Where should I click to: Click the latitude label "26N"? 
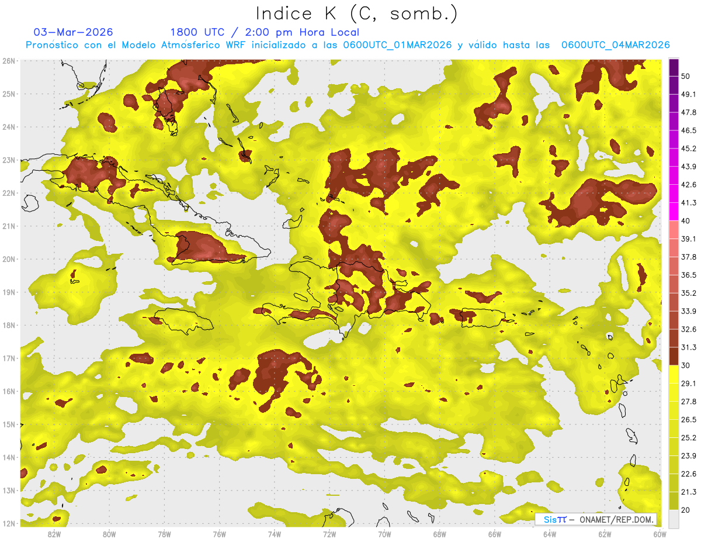8,61
